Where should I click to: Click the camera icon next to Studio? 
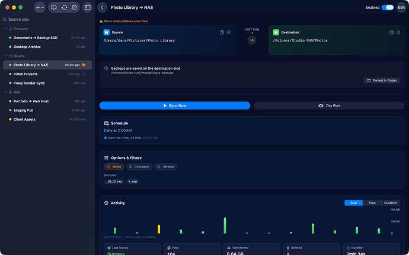pyautogui.click(x=11, y=56)
